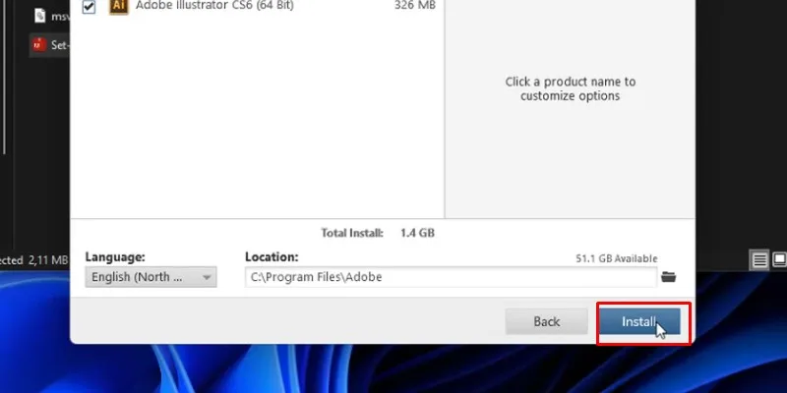Uncheck the Adobe Illustrator CS6 checkbox
The width and height of the screenshot is (787, 393).
point(89,7)
